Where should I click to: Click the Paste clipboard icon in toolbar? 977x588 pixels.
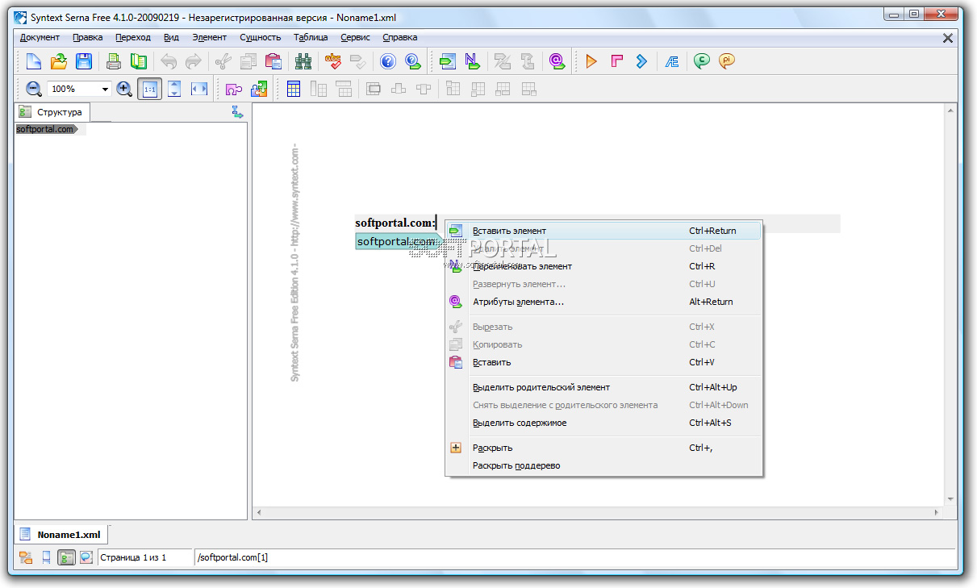[x=273, y=61]
